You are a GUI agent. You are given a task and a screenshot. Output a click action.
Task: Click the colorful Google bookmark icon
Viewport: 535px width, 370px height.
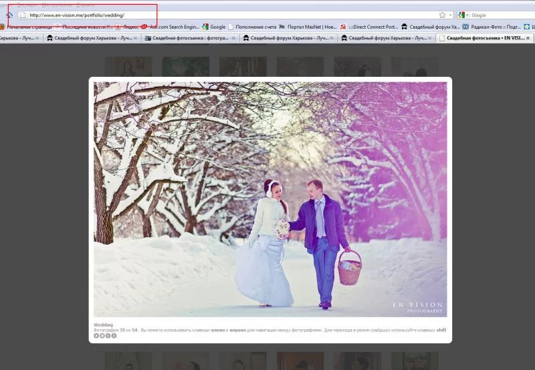205,27
